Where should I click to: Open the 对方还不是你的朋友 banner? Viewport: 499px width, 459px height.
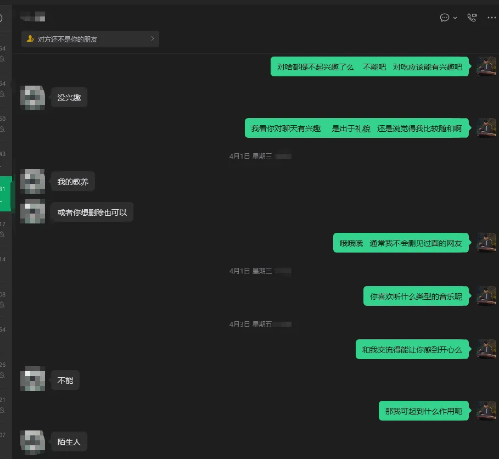(90, 39)
